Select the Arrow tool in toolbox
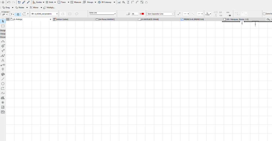The width and height of the screenshot is (272, 141). pyautogui.click(x=3, y=21)
